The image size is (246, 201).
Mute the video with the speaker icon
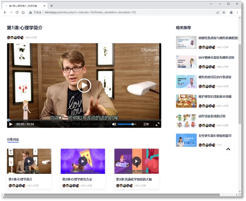[x=114, y=124]
